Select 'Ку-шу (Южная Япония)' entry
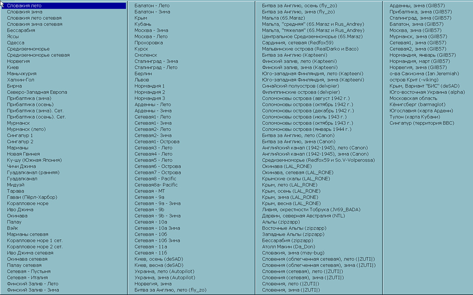The width and height of the screenshot is (473, 295). pos(34,160)
